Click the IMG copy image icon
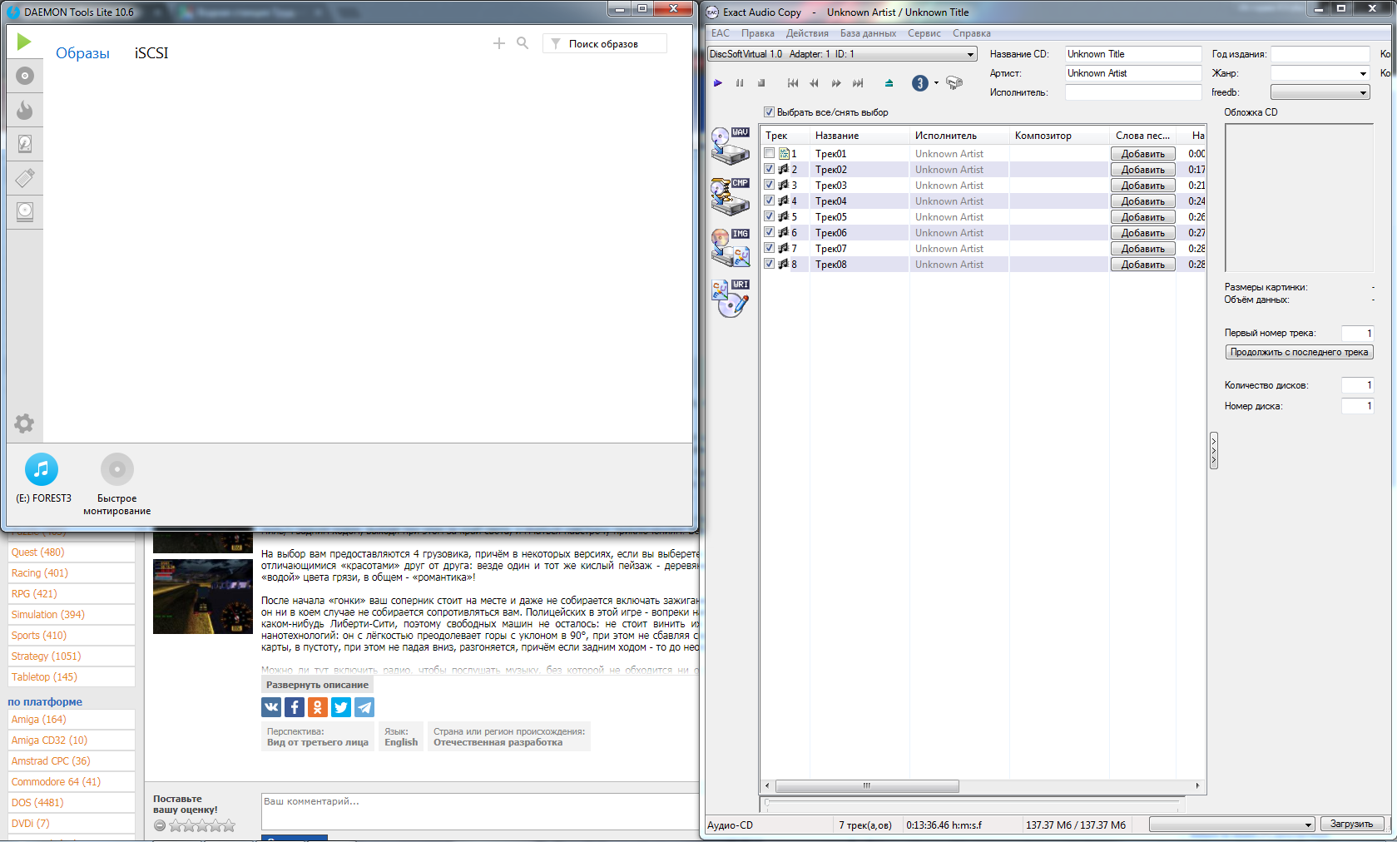 731,247
